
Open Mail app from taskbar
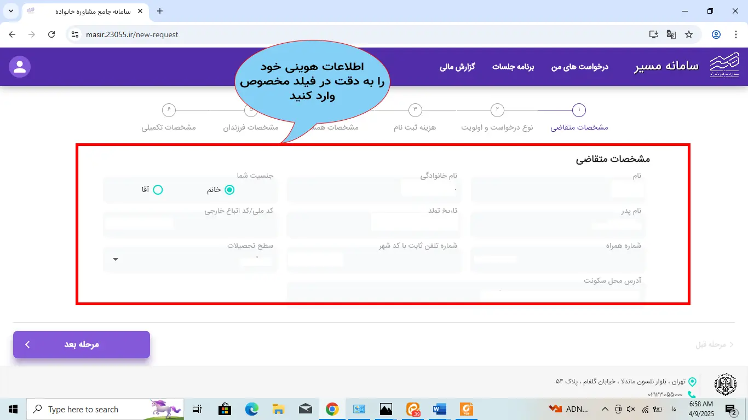(305, 409)
